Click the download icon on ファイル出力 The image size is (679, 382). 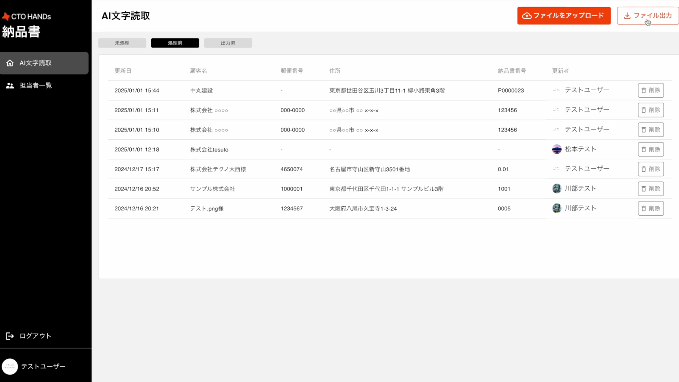coord(627,16)
